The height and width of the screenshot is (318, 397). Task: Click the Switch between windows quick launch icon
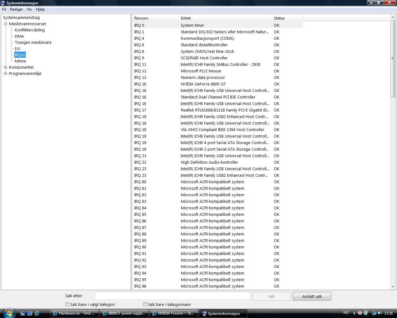[23, 313]
